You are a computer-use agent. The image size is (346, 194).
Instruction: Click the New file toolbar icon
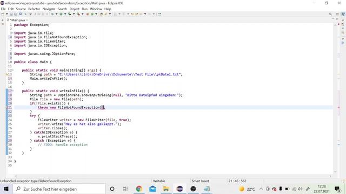click(3, 14)
